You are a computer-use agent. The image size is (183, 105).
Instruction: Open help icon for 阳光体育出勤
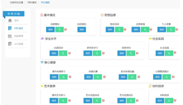coord(139,77)
